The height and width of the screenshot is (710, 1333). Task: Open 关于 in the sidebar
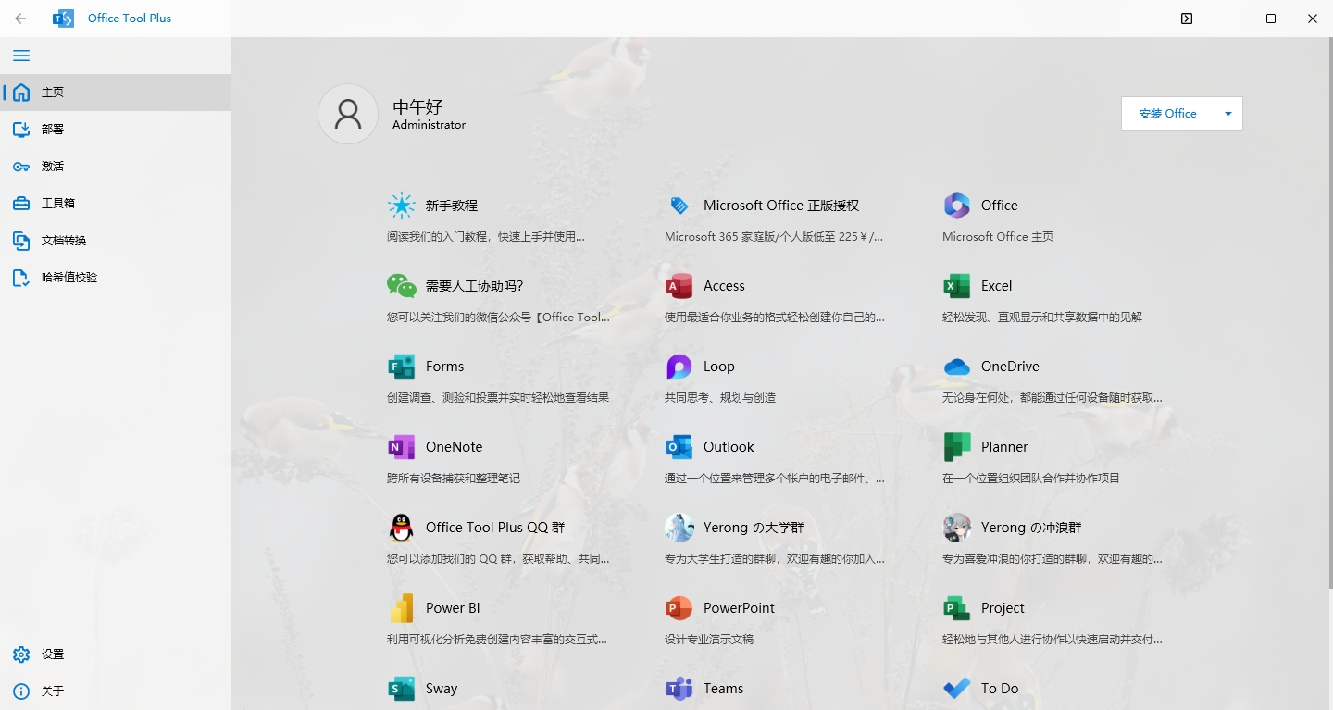[x=116, y=691]
